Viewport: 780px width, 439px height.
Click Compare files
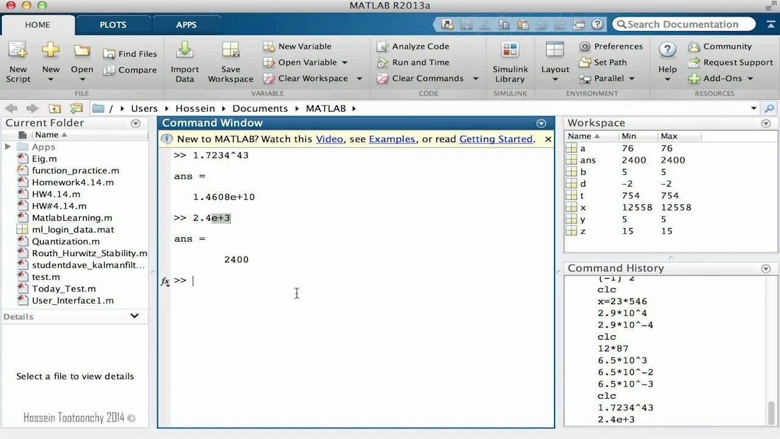tap(130, 70)
